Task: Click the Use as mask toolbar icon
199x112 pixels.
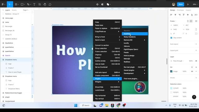Action: (x=103, y=4)
